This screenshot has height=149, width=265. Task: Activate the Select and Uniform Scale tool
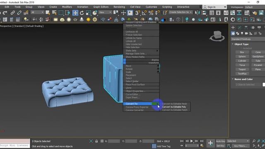(x=88, y=13)
